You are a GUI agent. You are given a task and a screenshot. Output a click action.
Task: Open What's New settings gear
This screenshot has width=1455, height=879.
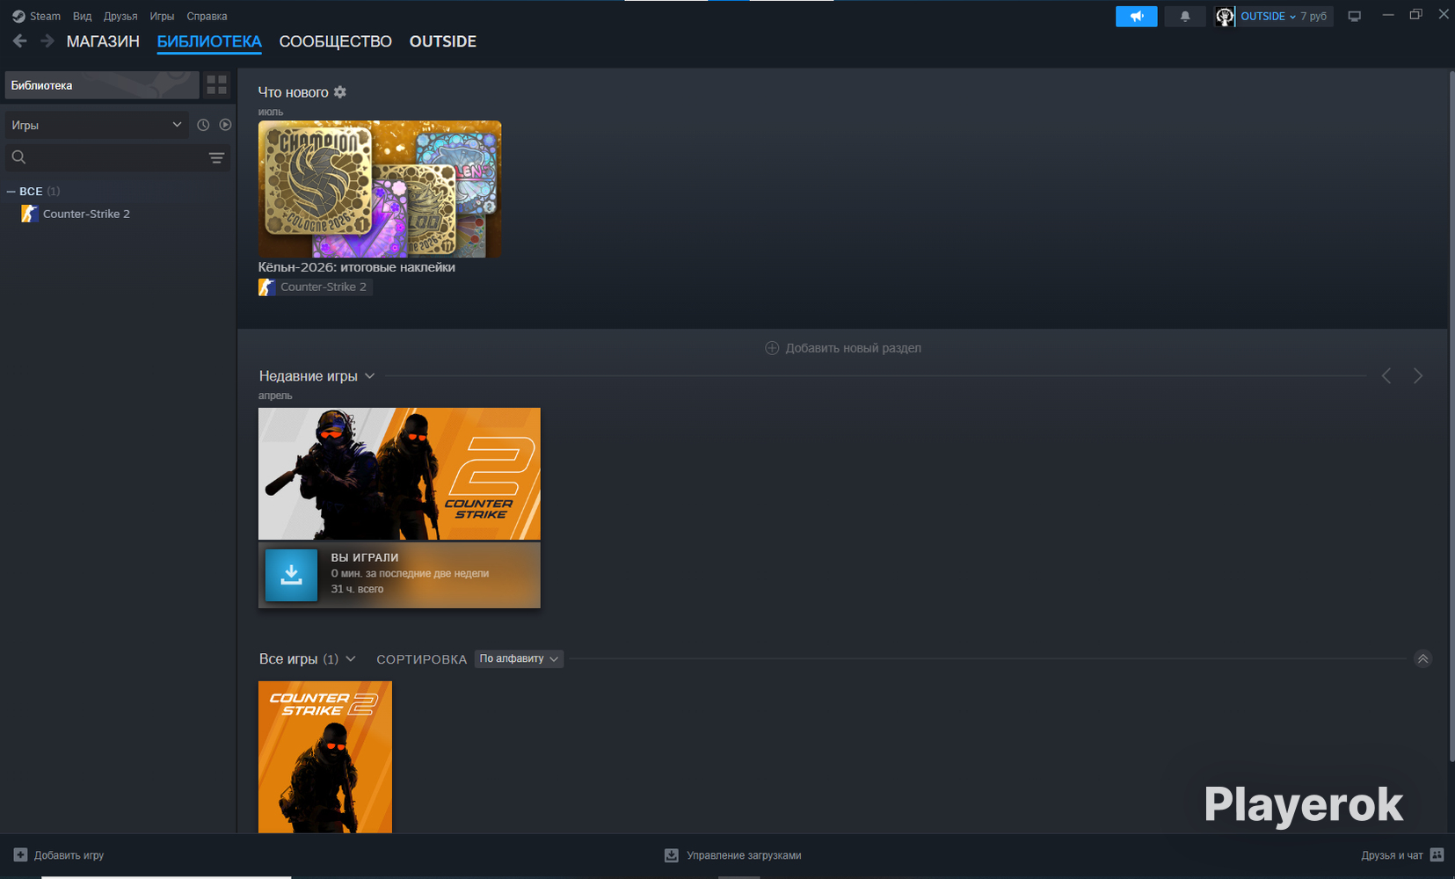pos(340,91)
